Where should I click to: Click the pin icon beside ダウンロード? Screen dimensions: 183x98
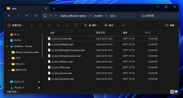39,88
